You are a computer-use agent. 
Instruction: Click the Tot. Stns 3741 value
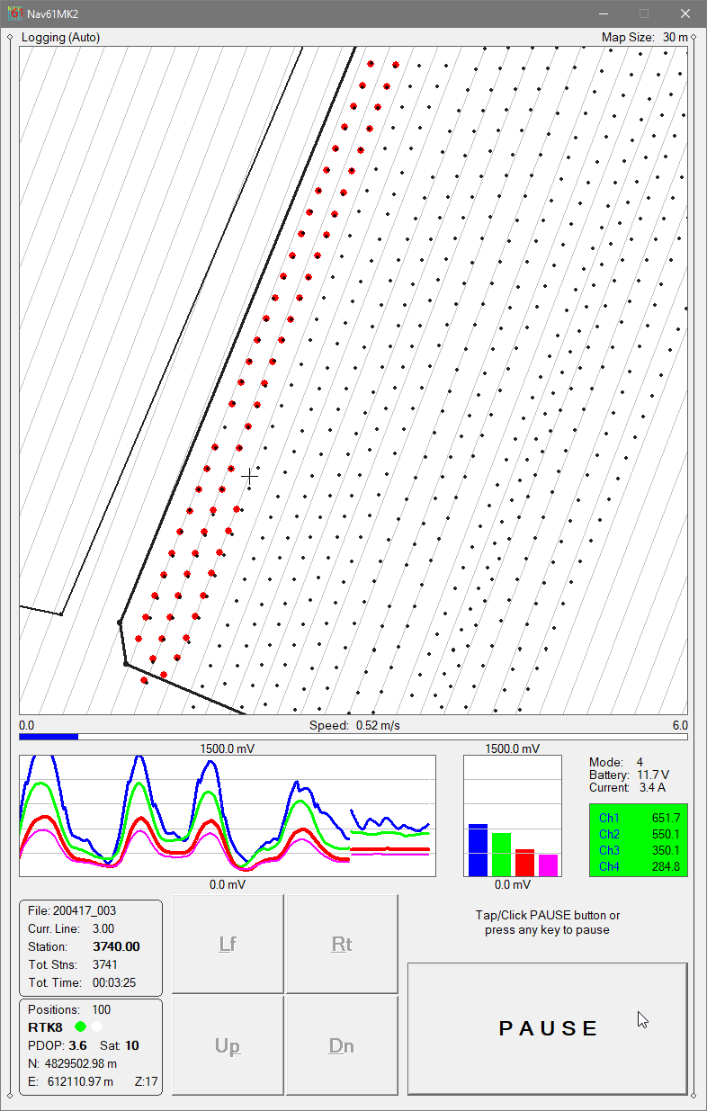[x=104, y=964]
